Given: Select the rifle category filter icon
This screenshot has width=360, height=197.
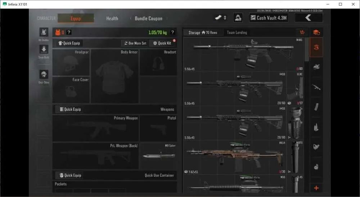Looking at the screenshot, I should (x=316, y=87).
